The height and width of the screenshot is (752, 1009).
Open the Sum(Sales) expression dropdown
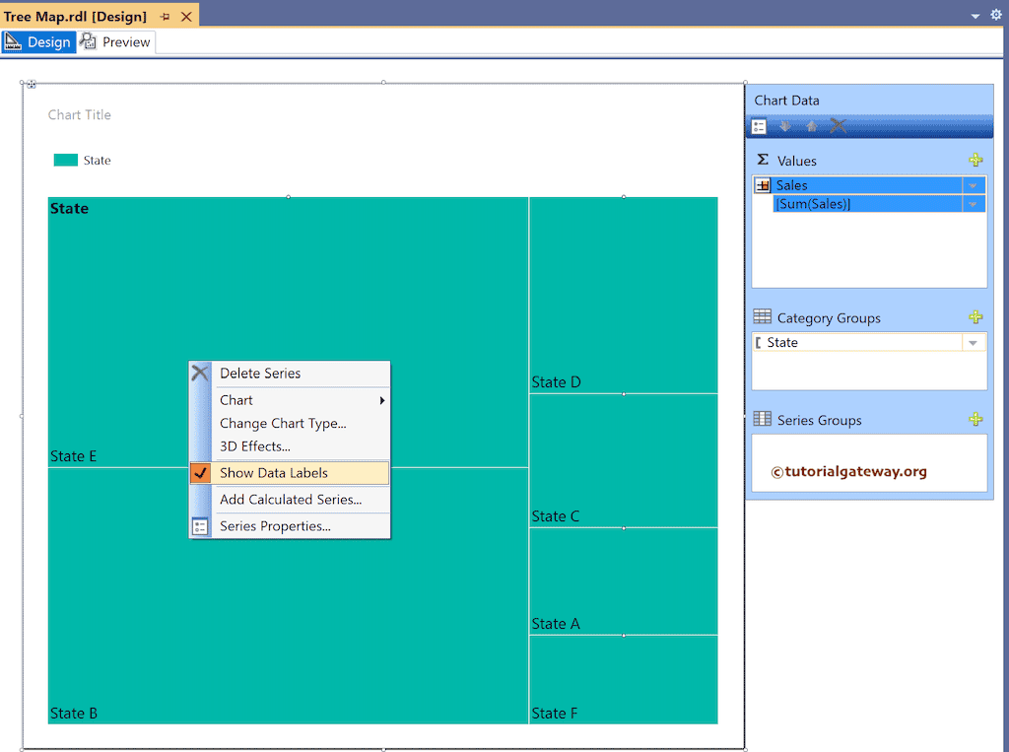974,203
